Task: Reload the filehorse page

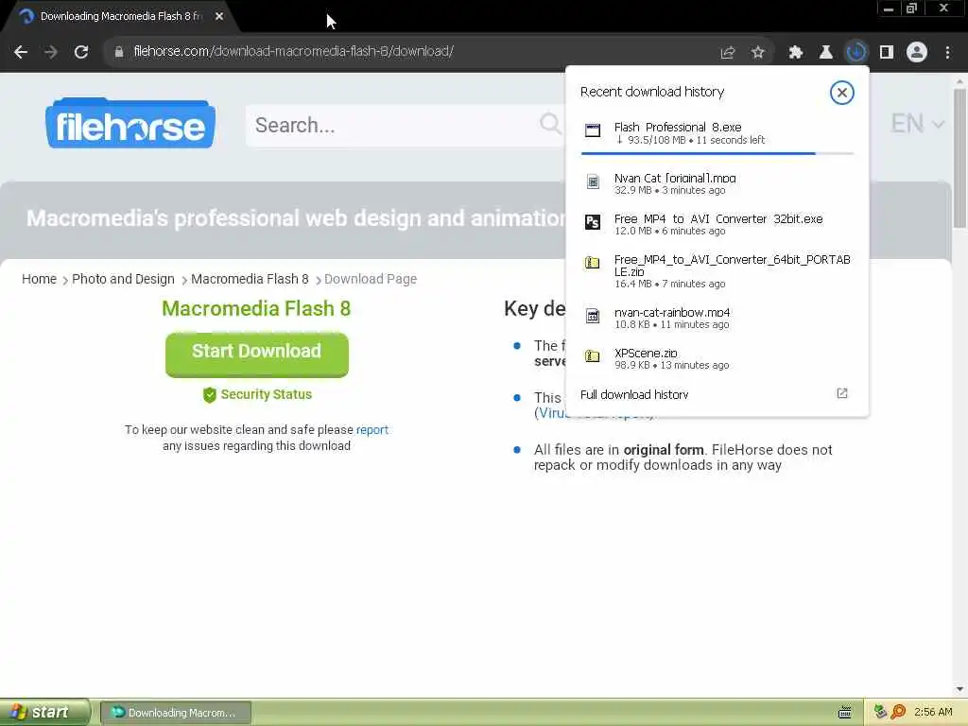Action: [x=81, y=52]
